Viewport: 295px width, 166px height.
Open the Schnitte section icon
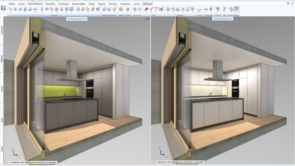128,9
